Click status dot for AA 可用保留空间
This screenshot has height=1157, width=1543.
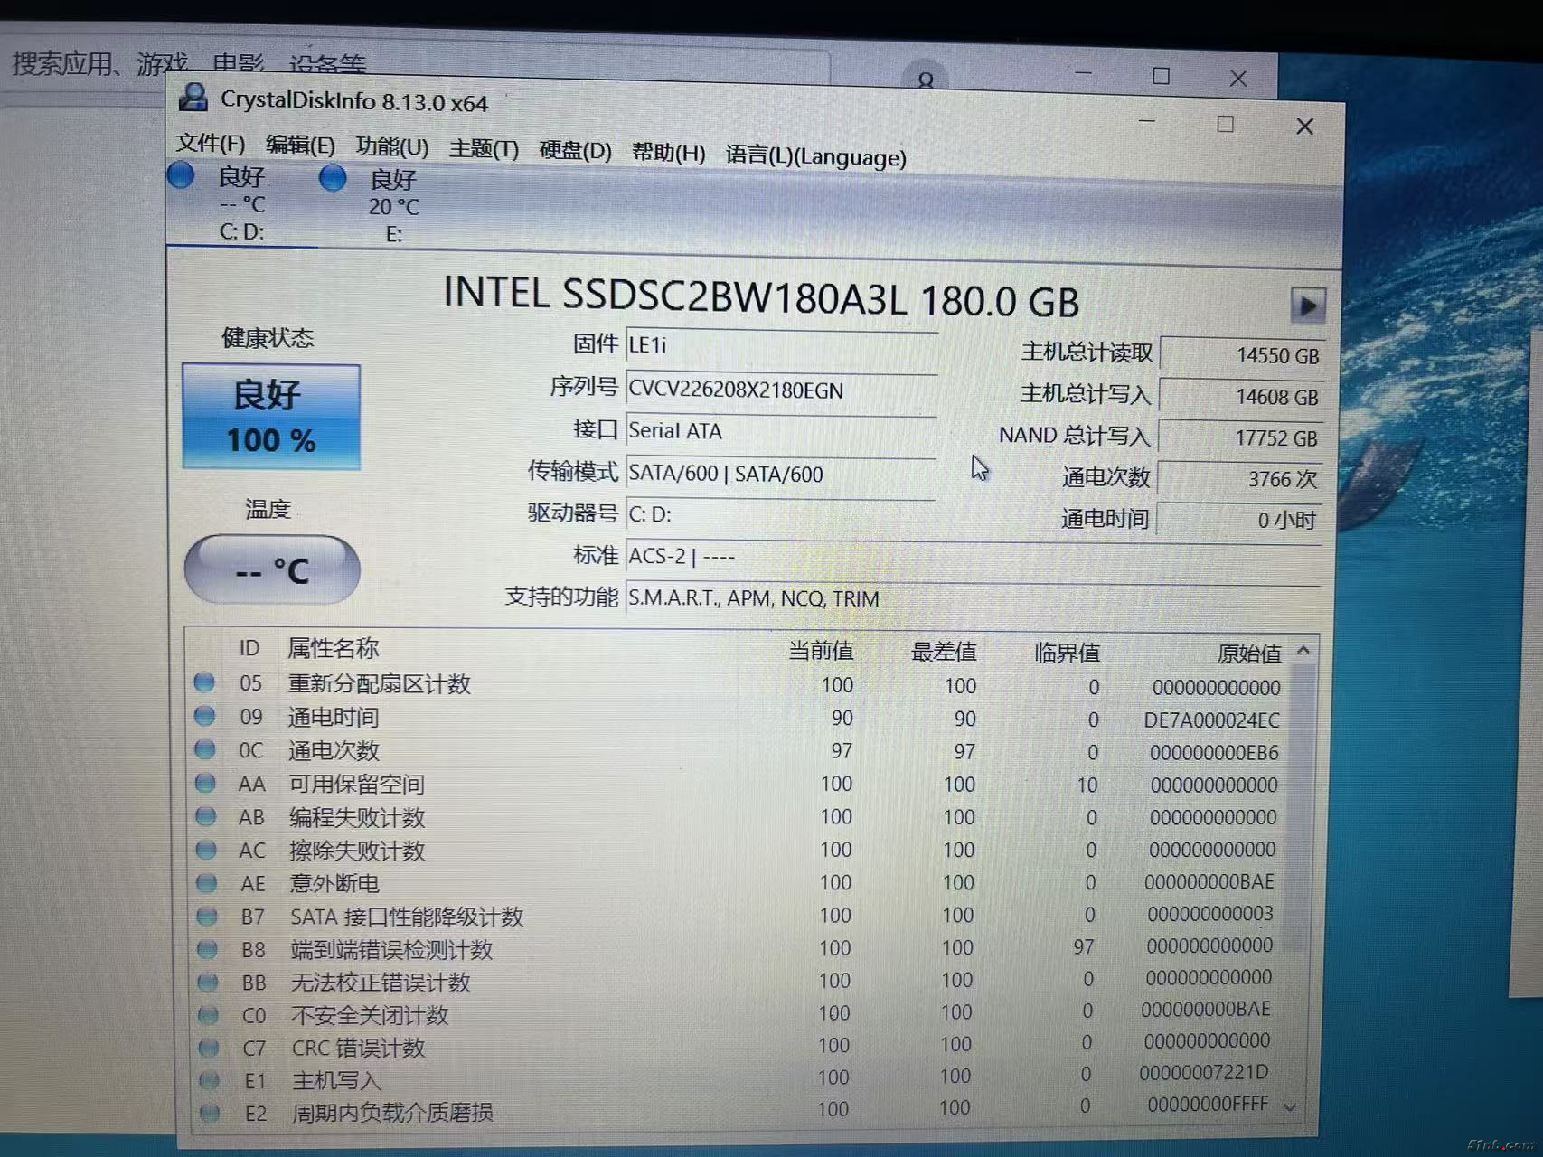pos(205,782)
